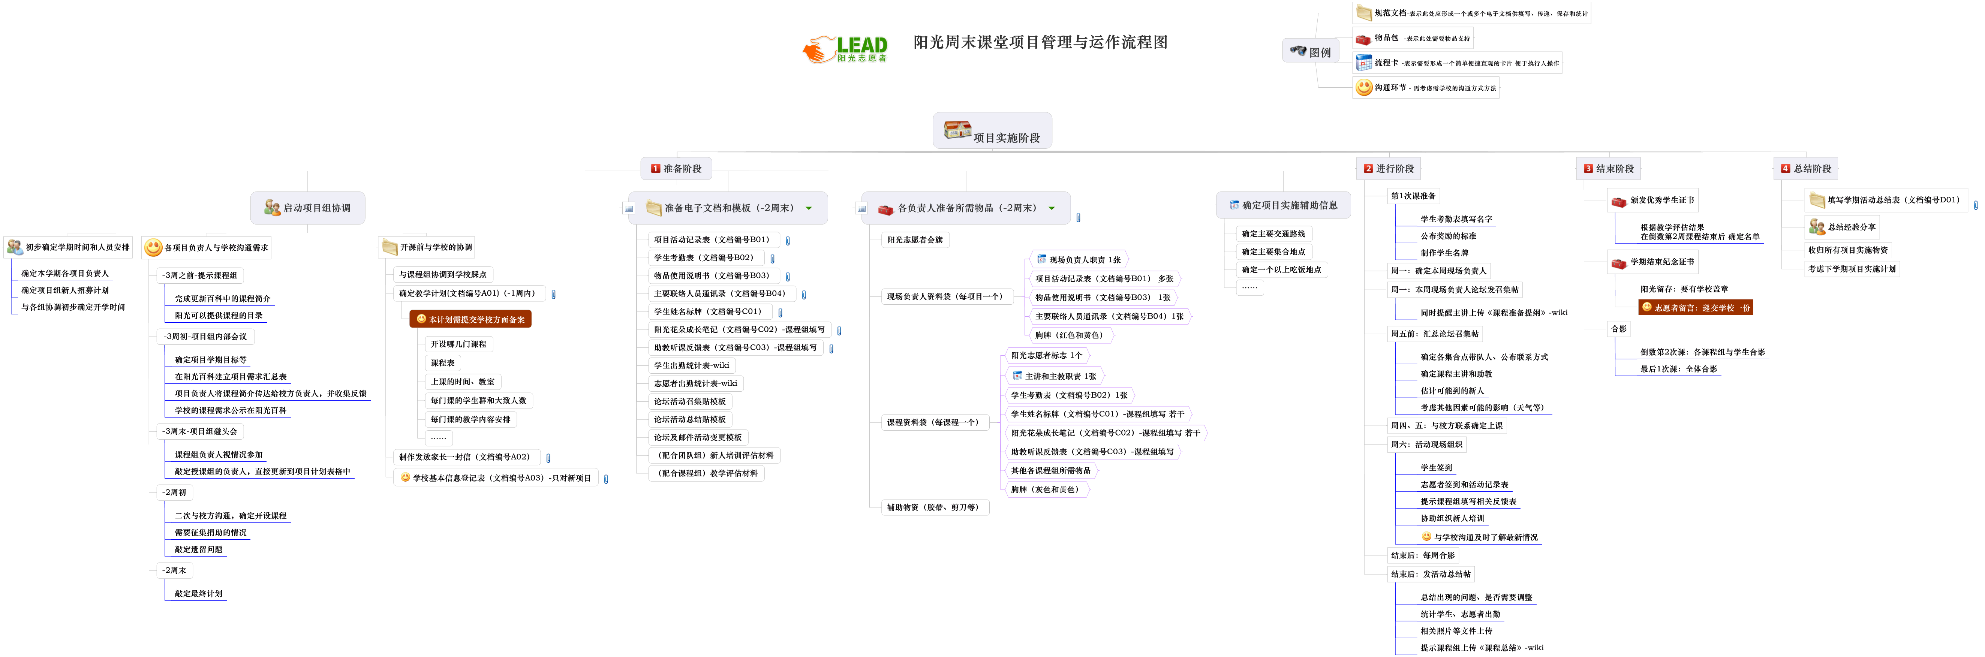Click smiley icon on 本计划需提交学校方面备案
The width and height of the screenshot is (1985, 657).
click(421, 319)
